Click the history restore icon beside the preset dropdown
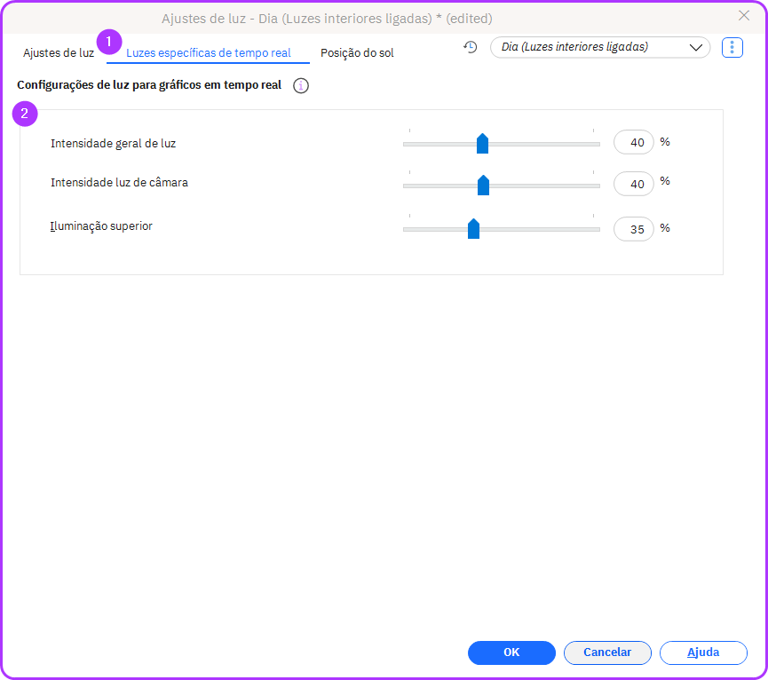 click(471, 47)
